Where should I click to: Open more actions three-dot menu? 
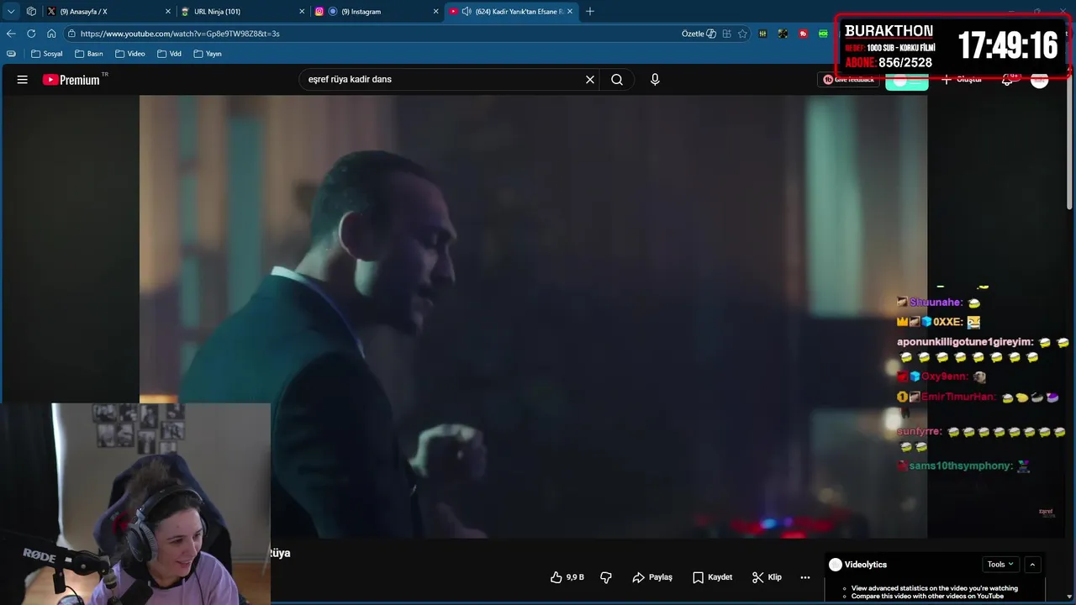tap(805, 577)
